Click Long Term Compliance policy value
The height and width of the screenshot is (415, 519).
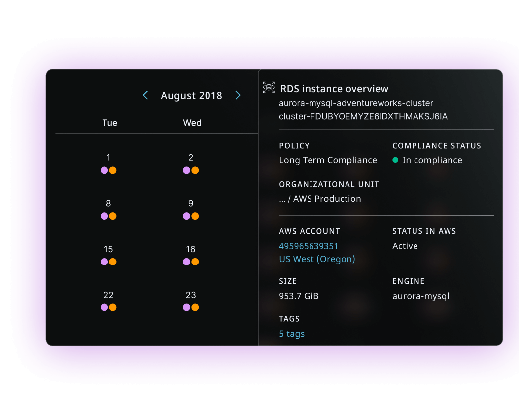[x=328, y=160]
